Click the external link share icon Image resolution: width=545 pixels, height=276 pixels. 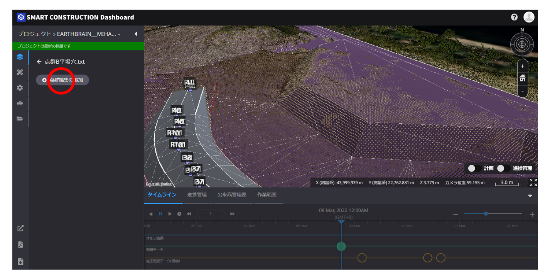[20, 228]
